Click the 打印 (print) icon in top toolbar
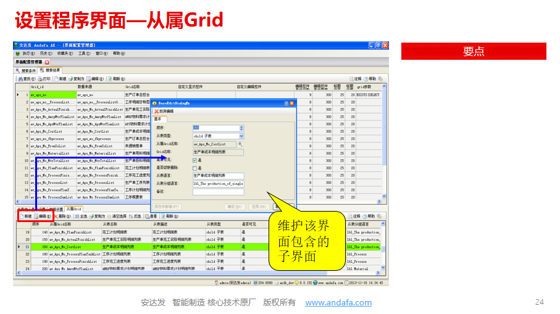This screenshot has width=560, height=314. [x=40, y=79]
